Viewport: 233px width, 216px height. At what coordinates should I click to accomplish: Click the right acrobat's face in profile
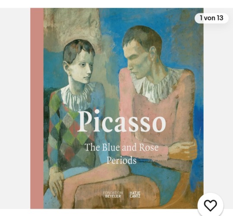click(x=138, y=63)
